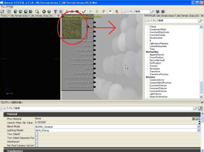Click the middle Phys Material row icon
This screenshot has width=204, height=152.
196,119
